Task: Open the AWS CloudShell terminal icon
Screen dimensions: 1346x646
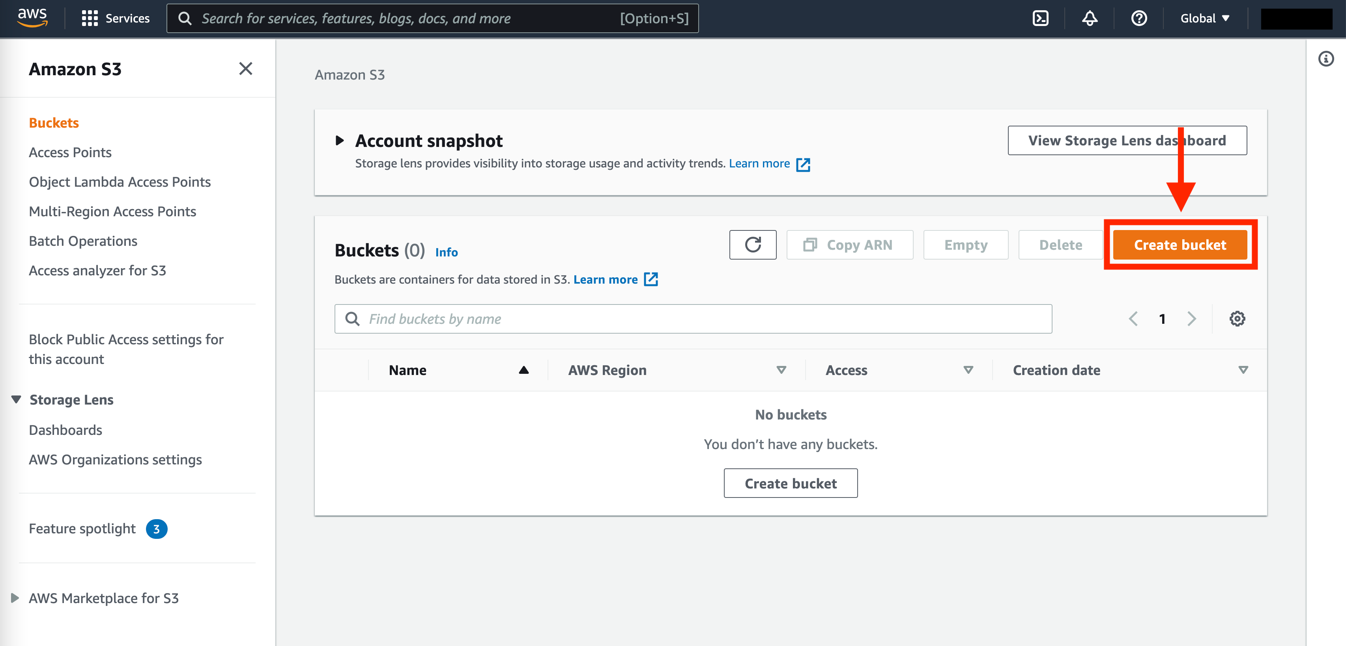Action: (1040, 18)
